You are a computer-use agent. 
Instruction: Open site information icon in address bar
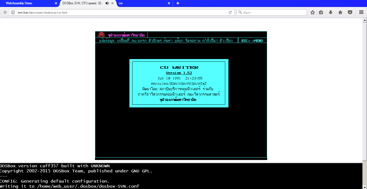[13, 12]
